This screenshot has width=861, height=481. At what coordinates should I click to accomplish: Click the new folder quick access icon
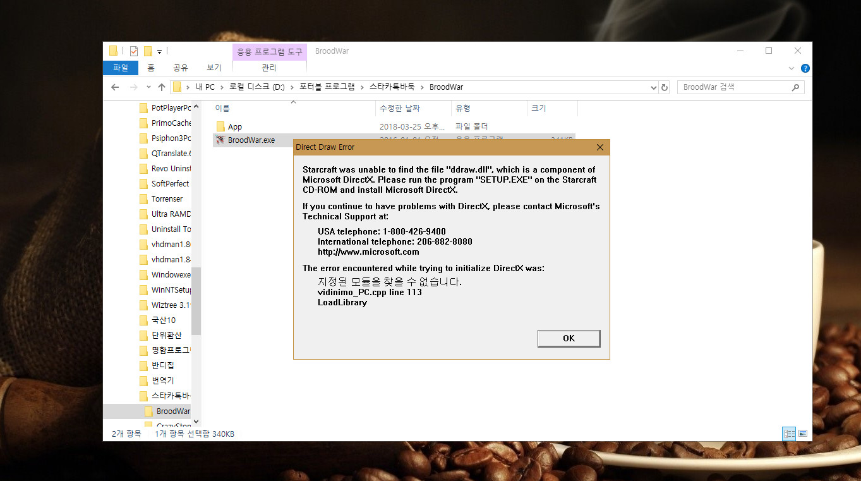point(148,51)
